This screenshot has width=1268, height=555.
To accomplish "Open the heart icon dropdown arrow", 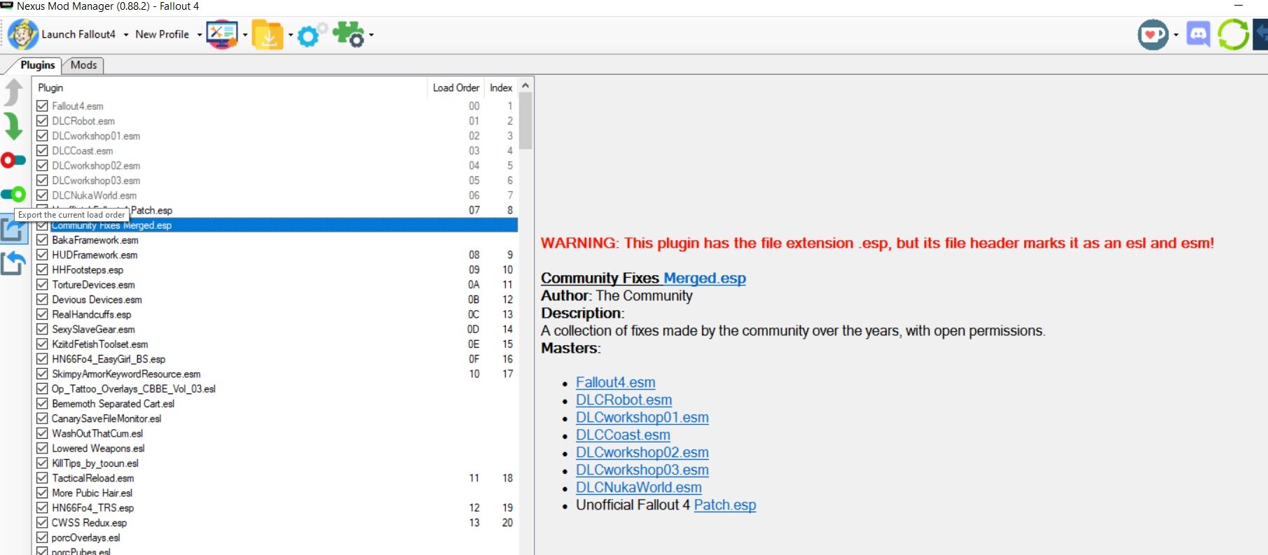I will coord(1176,34).
